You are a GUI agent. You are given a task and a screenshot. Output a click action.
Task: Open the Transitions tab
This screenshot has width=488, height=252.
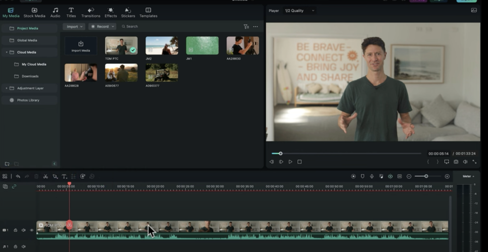[x=91, y=13]
